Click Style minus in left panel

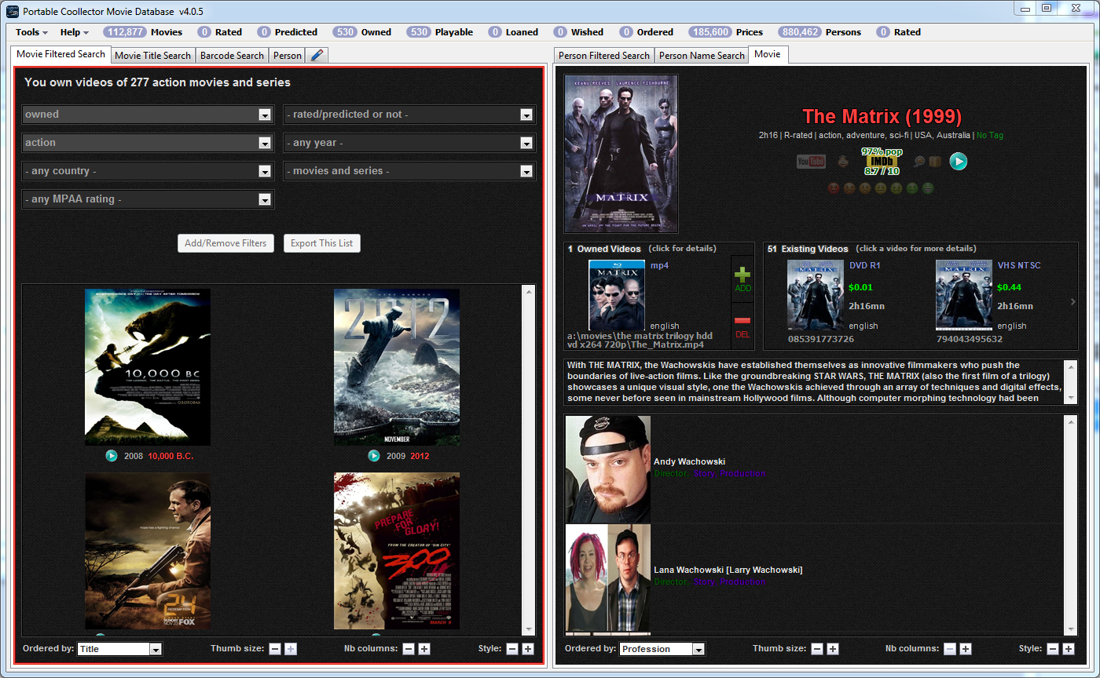(x=512, y=649)
